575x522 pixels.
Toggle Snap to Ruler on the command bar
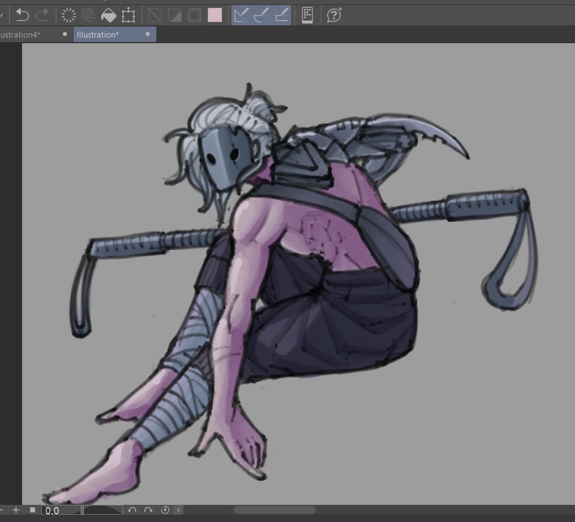(x=241, y=15)
